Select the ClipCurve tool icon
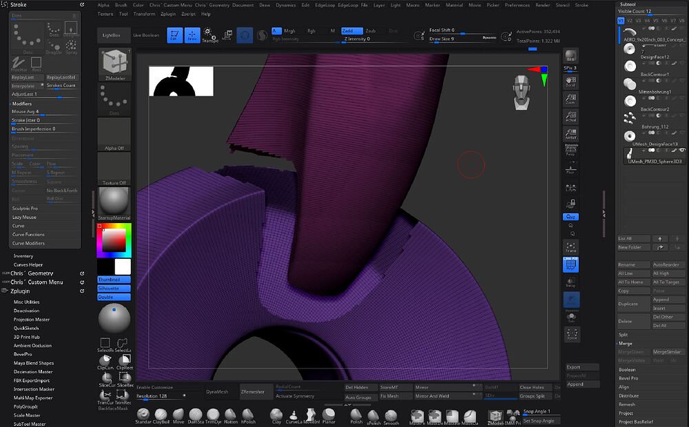Screen dimensions: 689x427 pos(106,362)
